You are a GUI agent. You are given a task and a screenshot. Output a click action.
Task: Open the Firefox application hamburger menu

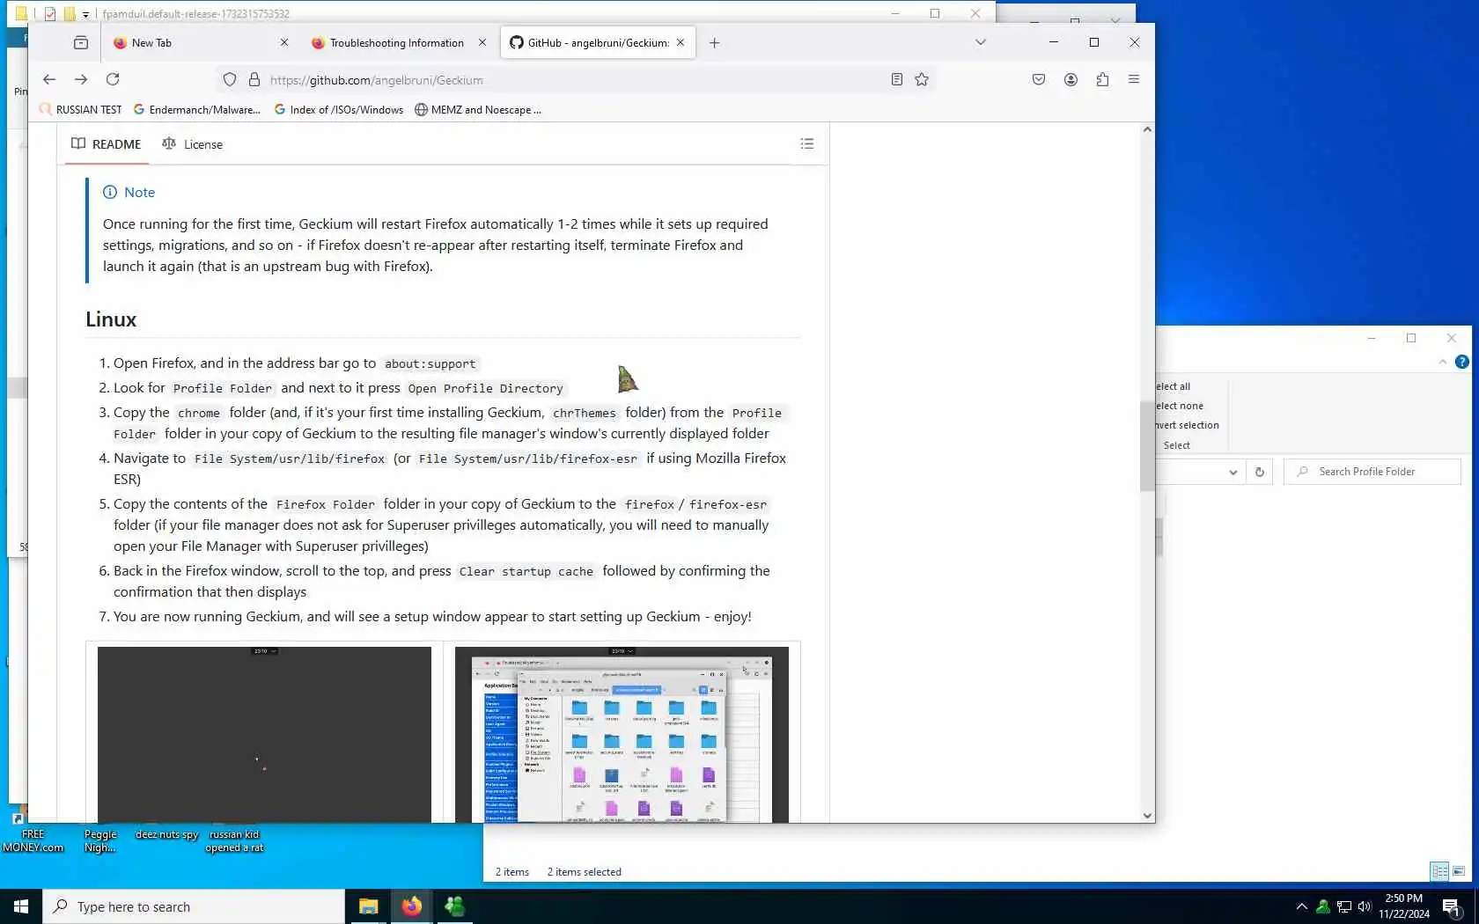pos(1134,79)
